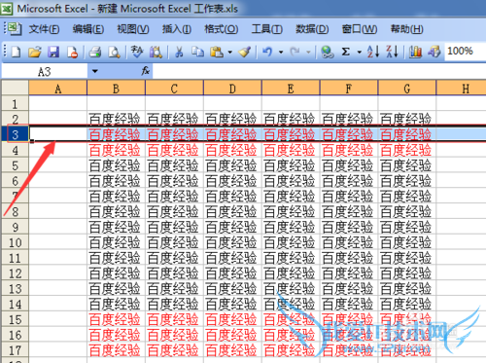Insert a hyperlink with globe icon

pos(328,52)
